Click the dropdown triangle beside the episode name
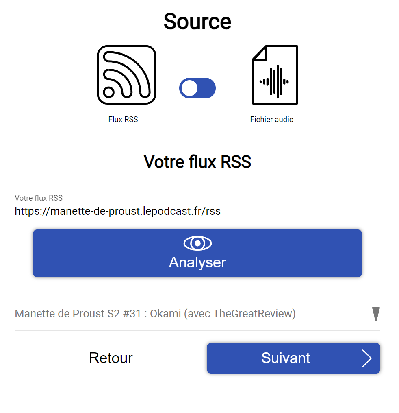Viewport: 399px width, 413px height. (x=376, y=313)
